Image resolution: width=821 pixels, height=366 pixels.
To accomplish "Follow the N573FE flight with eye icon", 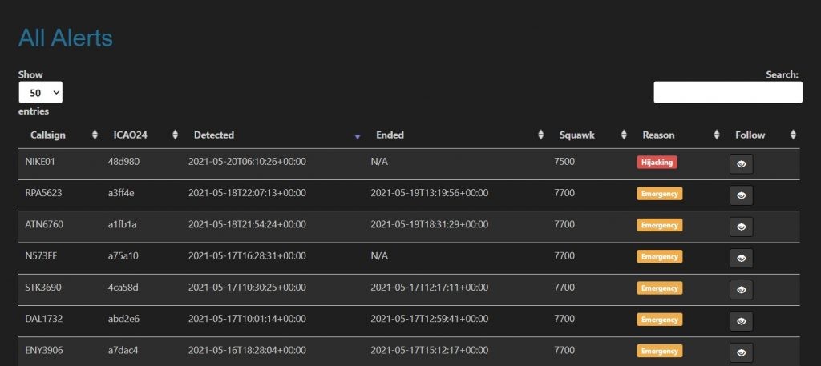I will 741,259.
